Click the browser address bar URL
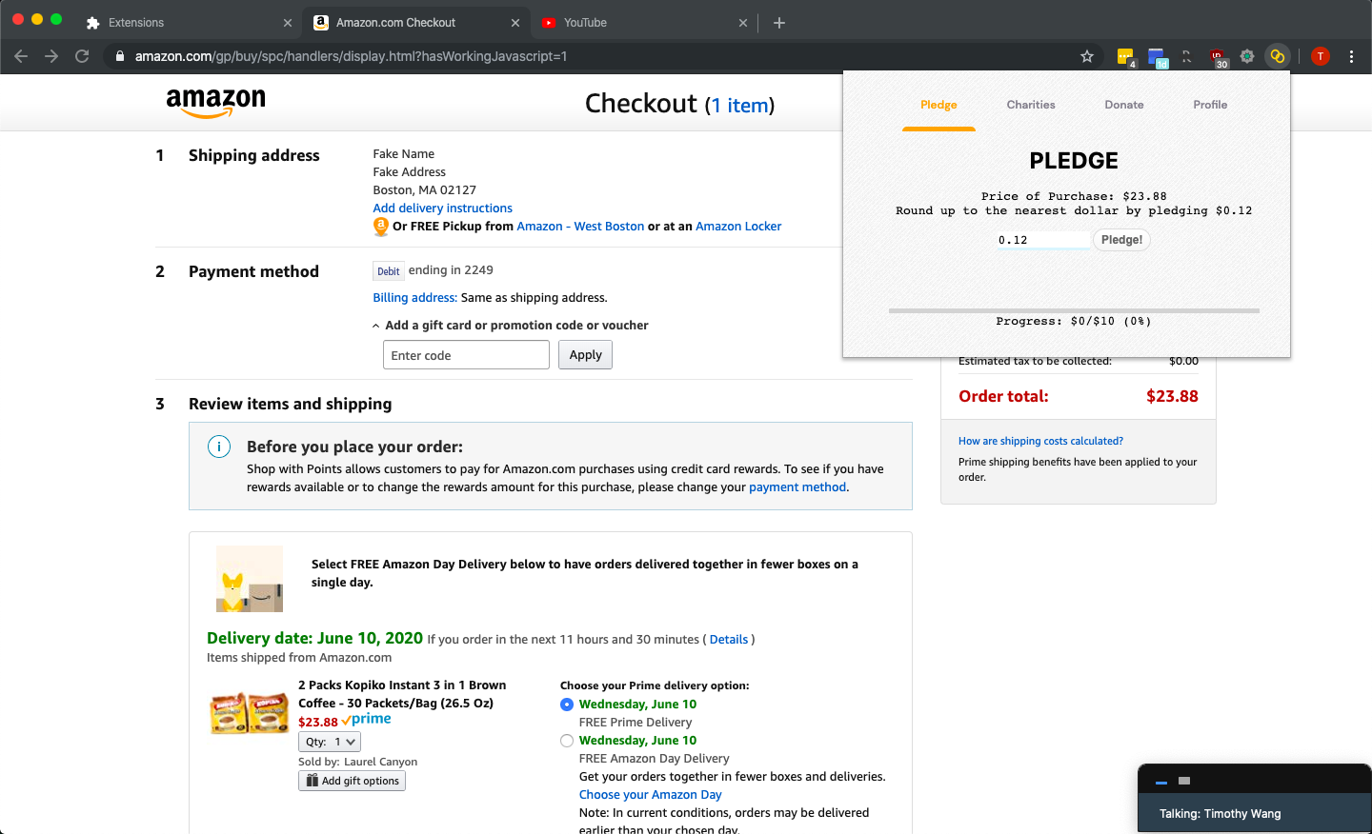1372x834 pixels. pos(351,56)
